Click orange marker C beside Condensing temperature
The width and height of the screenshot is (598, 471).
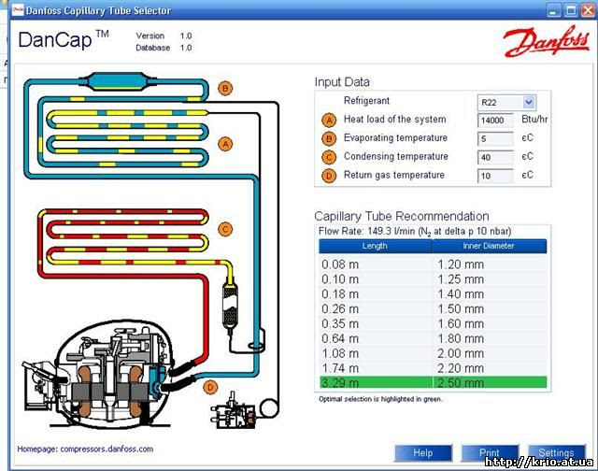click(329, 157)
